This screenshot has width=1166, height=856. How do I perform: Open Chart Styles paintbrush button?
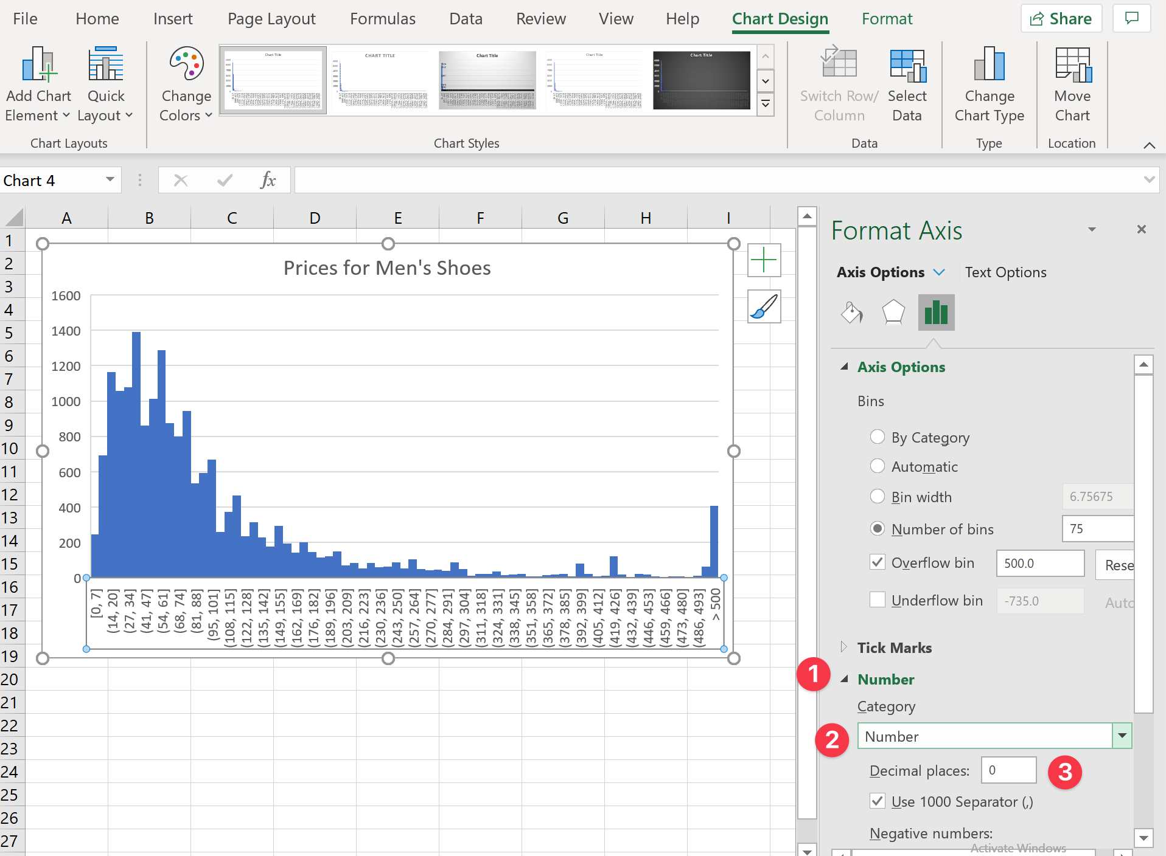[x=764, y=306]
